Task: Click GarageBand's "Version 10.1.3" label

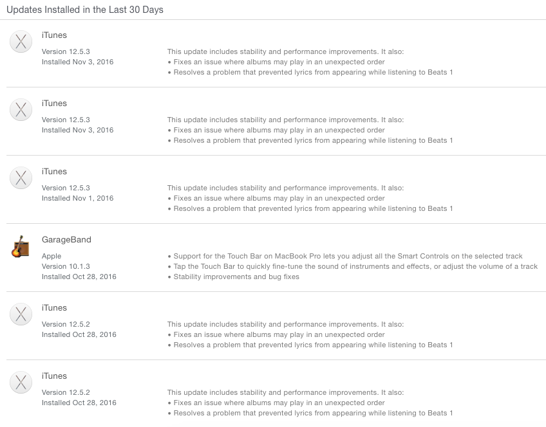Action: tap(66, 266)
